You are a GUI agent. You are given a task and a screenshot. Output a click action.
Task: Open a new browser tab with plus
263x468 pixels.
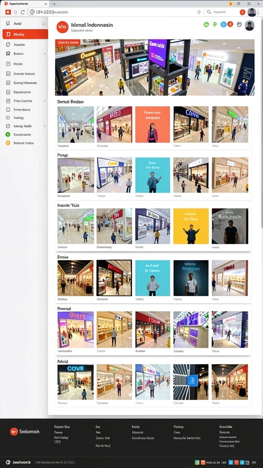pos(54,4)
